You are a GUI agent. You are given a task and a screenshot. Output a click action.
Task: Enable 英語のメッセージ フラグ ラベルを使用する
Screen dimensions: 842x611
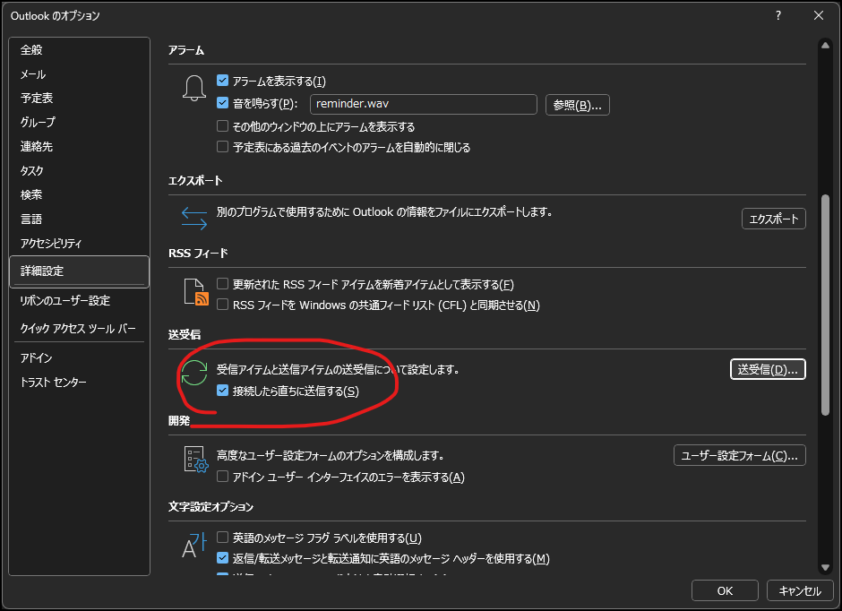pos(222,537)
